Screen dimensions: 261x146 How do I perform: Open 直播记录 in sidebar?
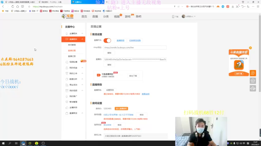coord(72,56)
